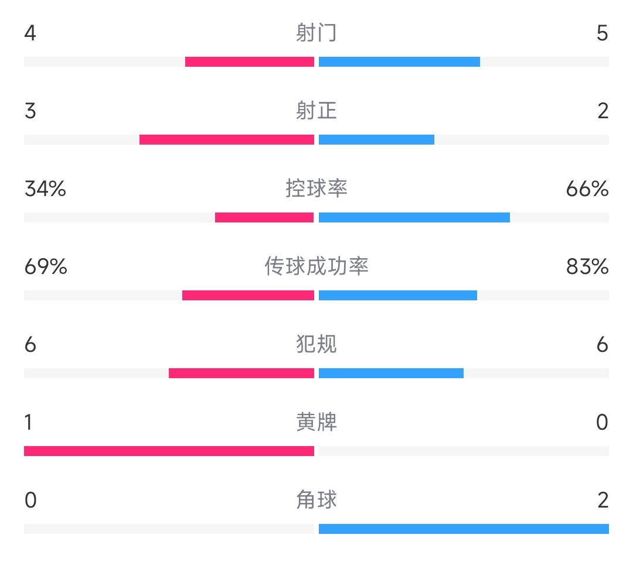
Task: Click the pink 传球成功率 bar
Action: pos(249,295)
